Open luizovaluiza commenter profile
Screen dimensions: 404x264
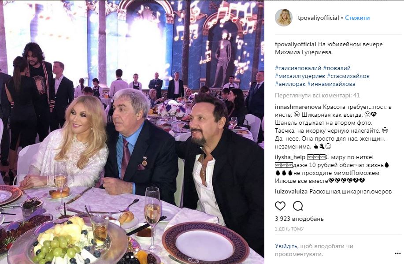click(x=291, y=192)
